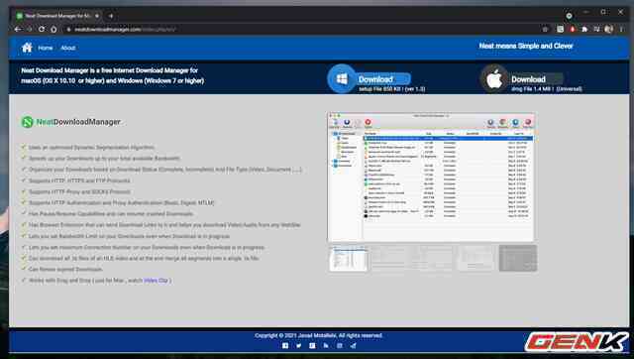Image resolution: width=634 pixels, height=359 pixels.
Task: Click the 'Supports HTTP Proxy and SOCKS Protocol' line
Action: 79,191
